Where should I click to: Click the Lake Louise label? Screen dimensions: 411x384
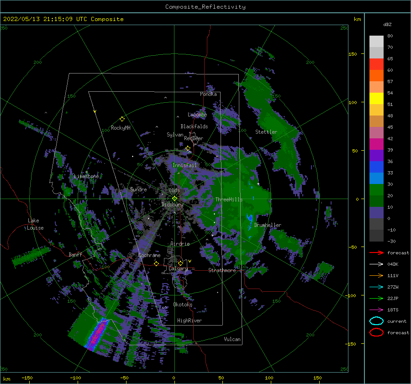pos(35,224)
